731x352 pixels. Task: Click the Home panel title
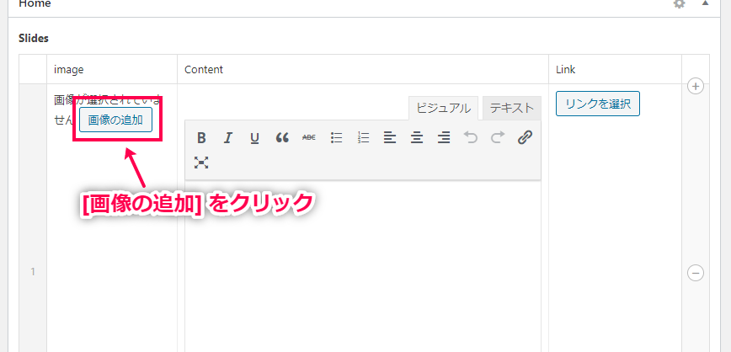35,3
